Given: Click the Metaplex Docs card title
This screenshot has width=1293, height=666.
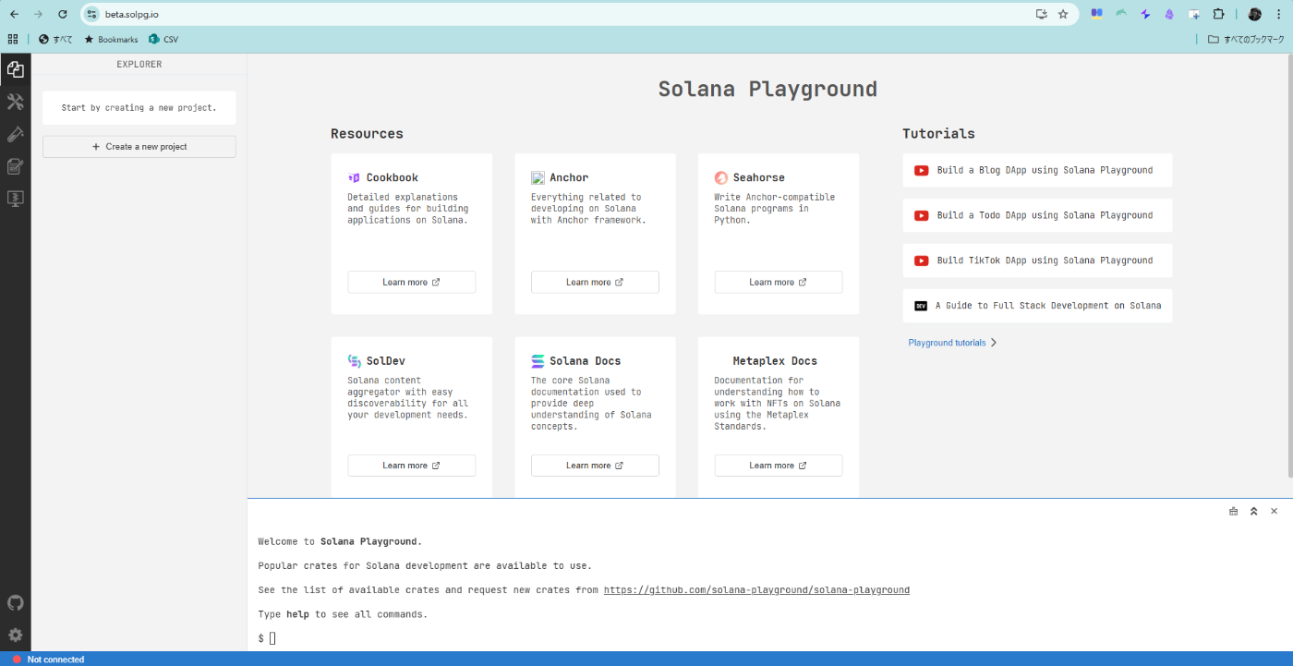Looking at the screenshot, I should [775, 361].
